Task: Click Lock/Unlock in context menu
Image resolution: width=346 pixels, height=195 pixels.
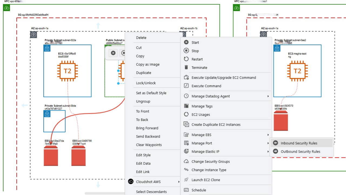Action: 146,83
